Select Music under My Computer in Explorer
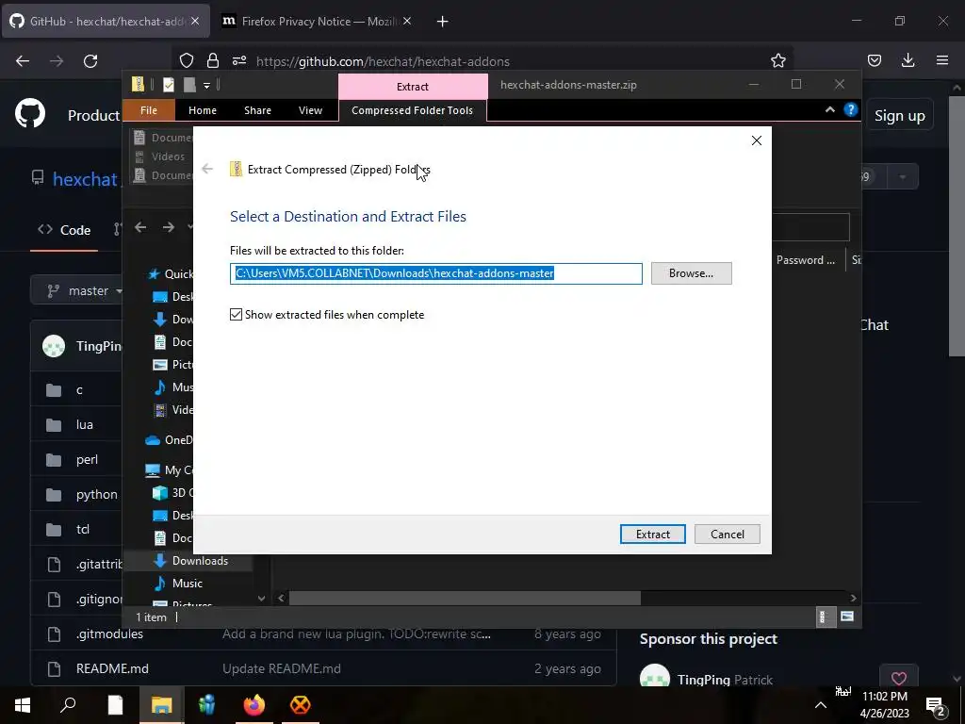This screenshot has width=965, height=724. pyautogui.click(x=188, y=583)
